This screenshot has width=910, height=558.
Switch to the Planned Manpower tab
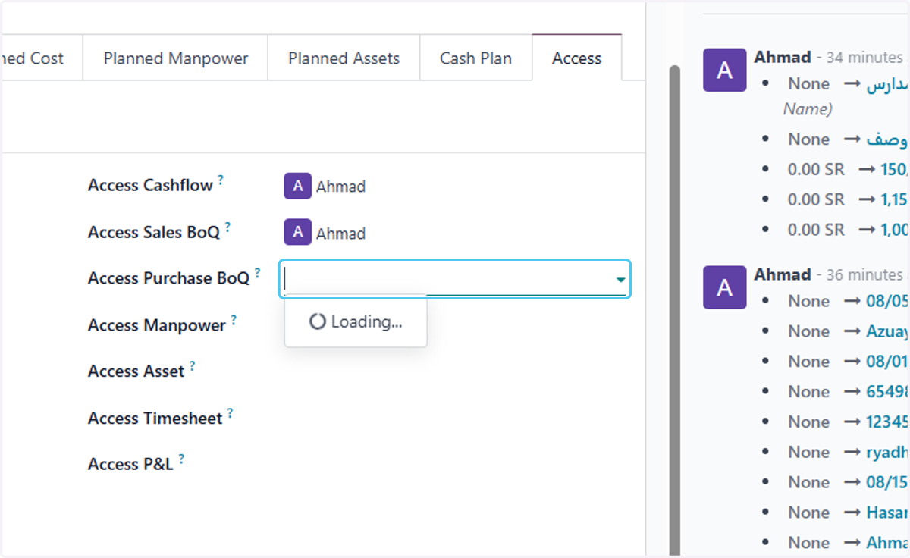[175, 58]
